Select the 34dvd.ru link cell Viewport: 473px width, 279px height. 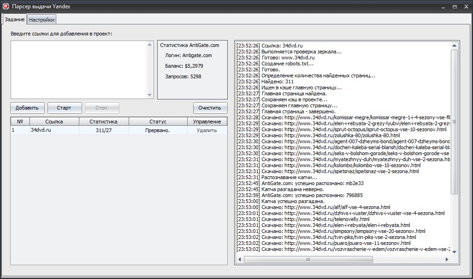54,130
